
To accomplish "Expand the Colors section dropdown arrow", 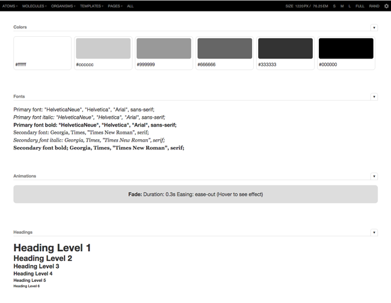I will click(374, 28).
